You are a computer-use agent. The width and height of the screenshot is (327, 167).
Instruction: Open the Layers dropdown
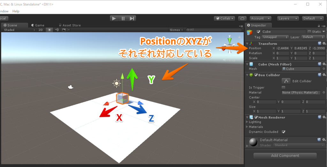click(x=288, y=18)
